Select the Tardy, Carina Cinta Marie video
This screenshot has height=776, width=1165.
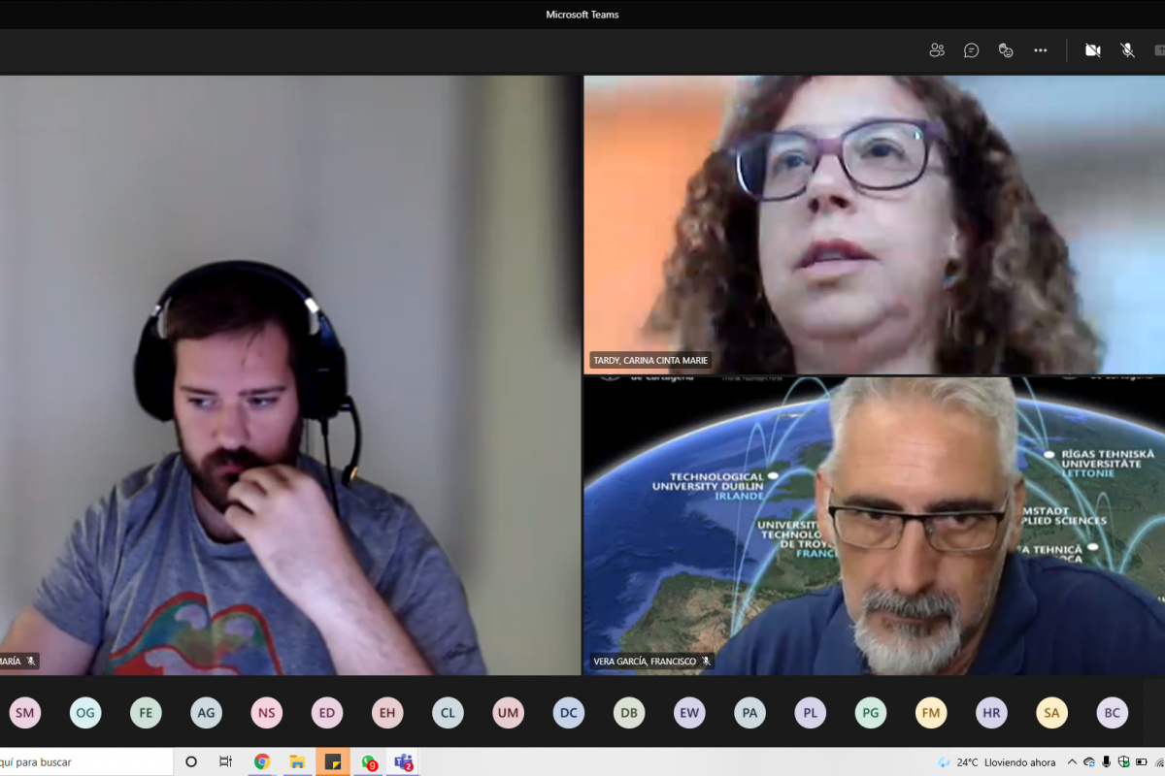874,225
